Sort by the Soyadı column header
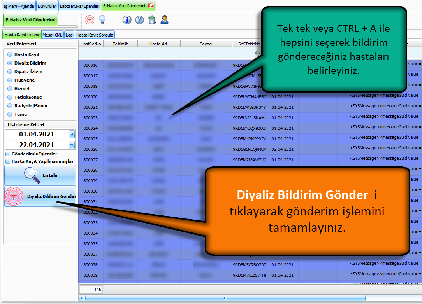 click(x=206, y=44)
